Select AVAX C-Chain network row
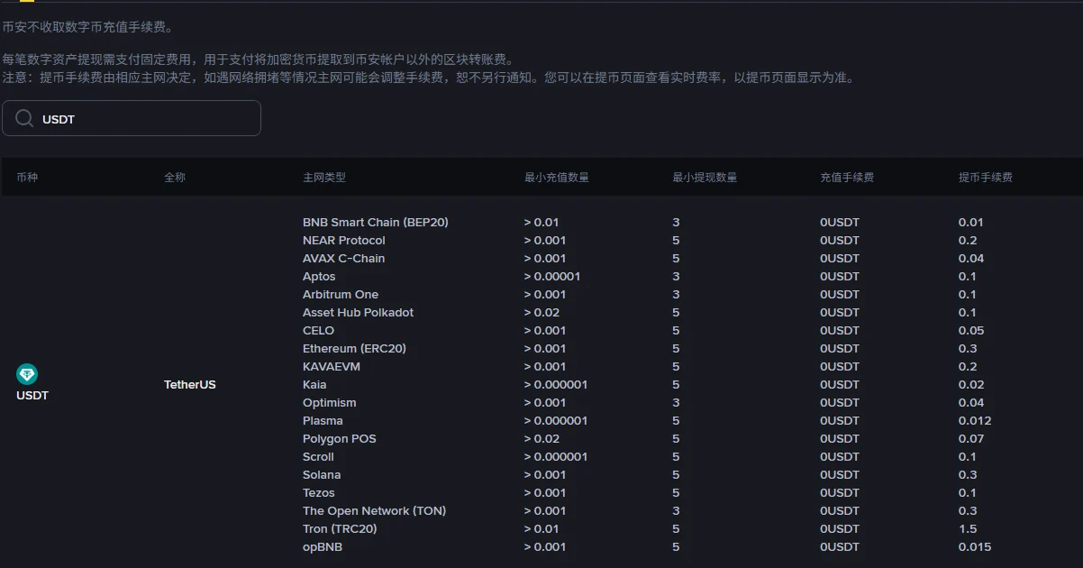The height and width of the screenshot is (568, 1083). [x=343, y=259]
